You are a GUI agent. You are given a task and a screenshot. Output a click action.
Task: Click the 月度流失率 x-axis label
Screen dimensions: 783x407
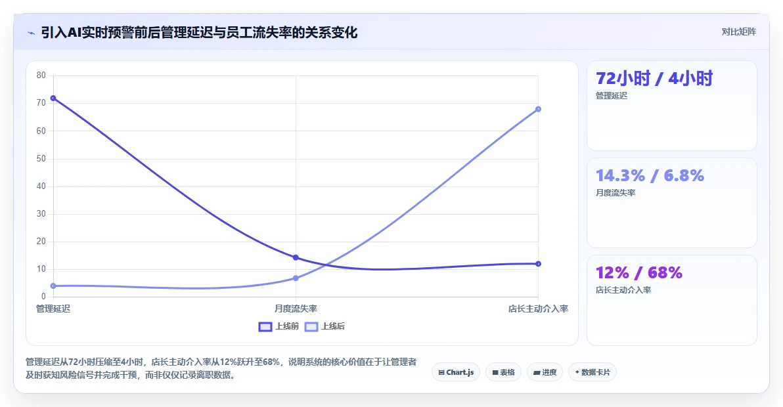pos(296,309)
